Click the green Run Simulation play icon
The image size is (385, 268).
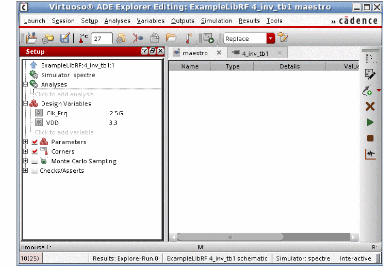(370, 123)
